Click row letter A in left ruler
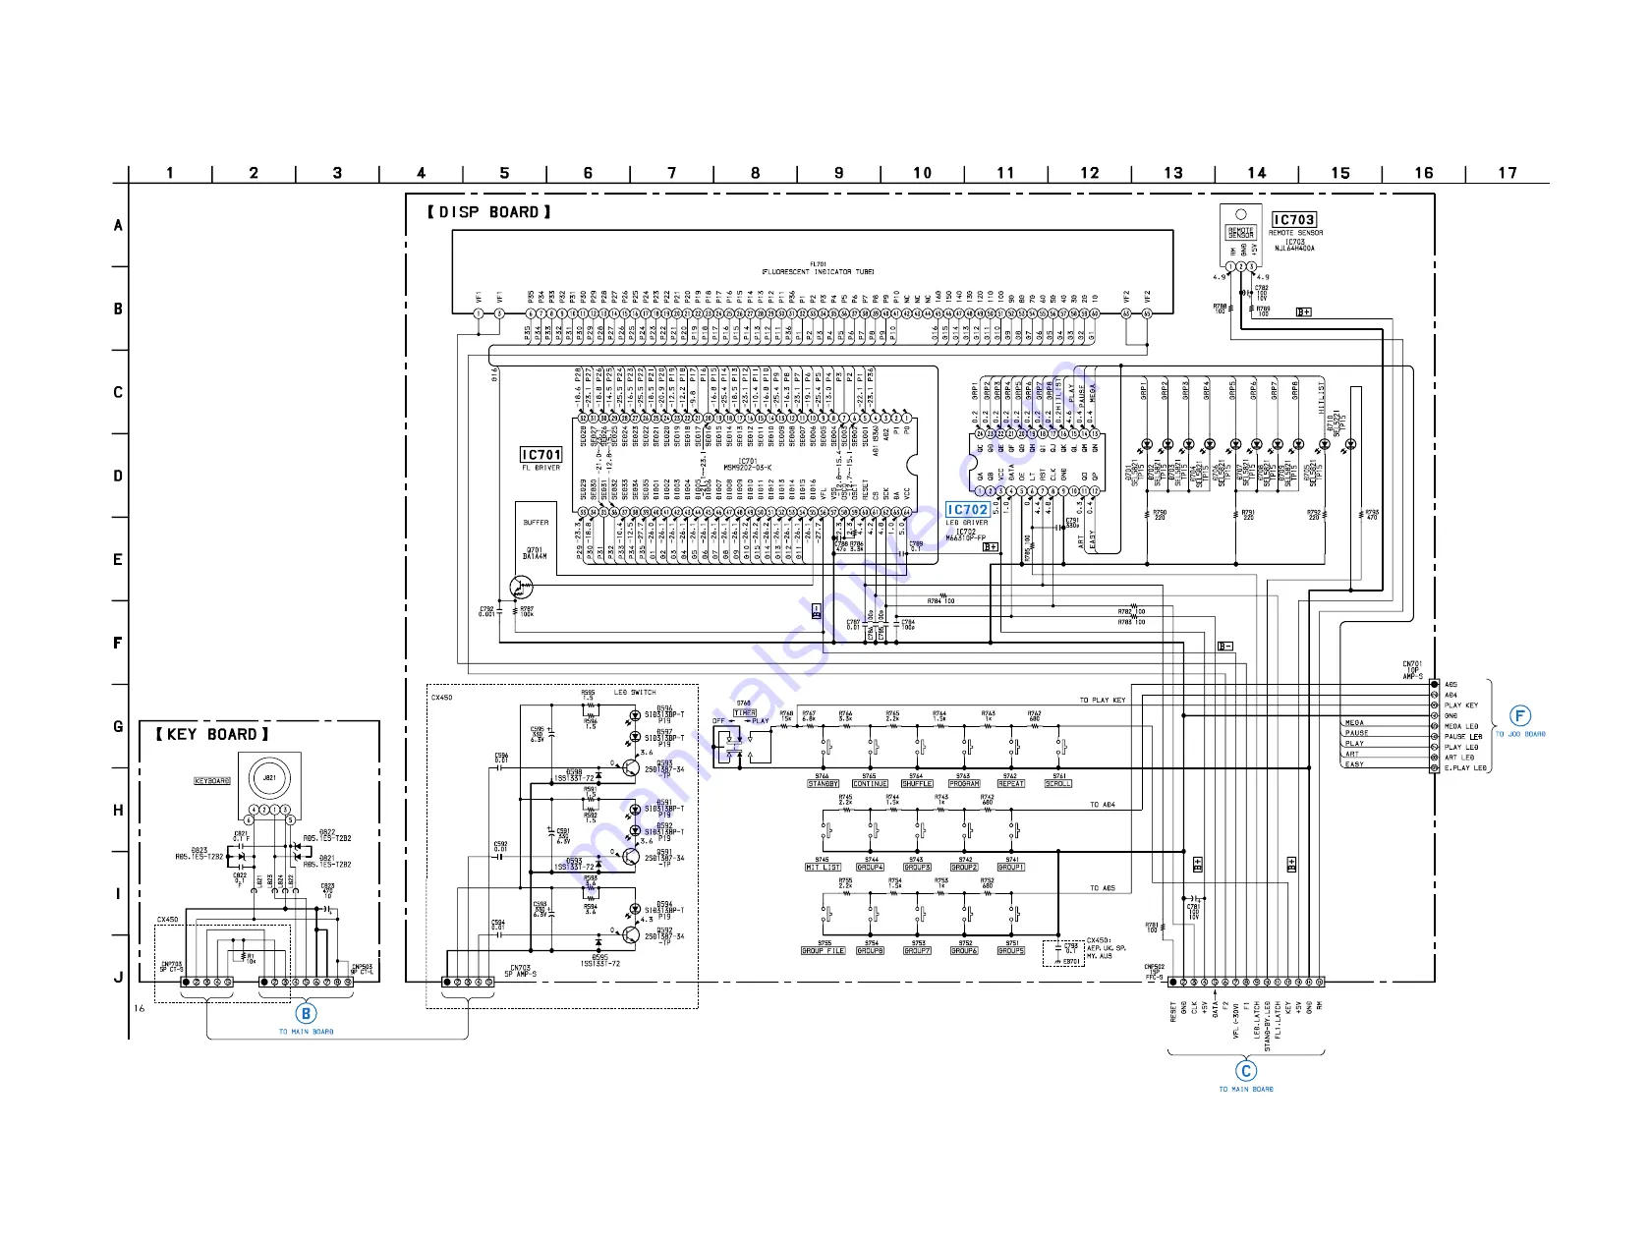The image size is (1650, 1240). point(118,225)
